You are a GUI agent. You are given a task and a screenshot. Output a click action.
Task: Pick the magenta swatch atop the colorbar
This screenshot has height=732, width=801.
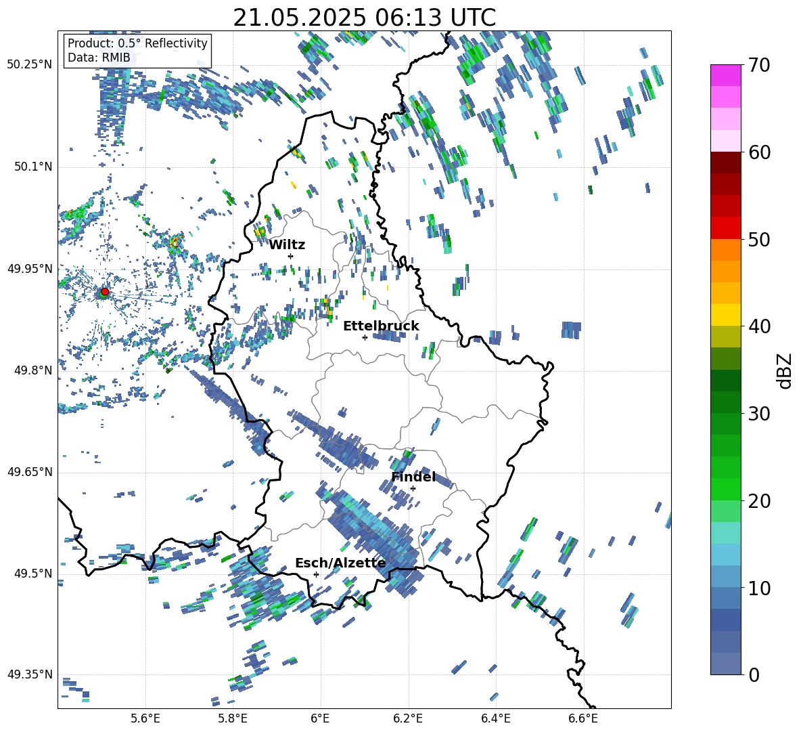(725, 75)
